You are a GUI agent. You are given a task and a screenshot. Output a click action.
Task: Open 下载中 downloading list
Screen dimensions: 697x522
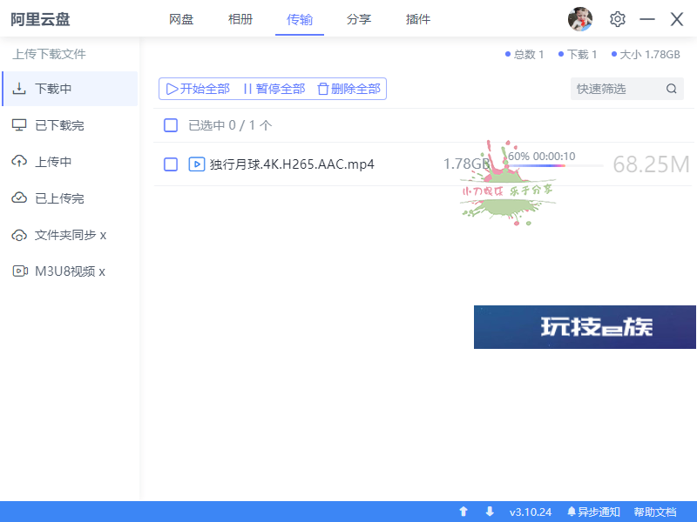(x=70, y=89)
